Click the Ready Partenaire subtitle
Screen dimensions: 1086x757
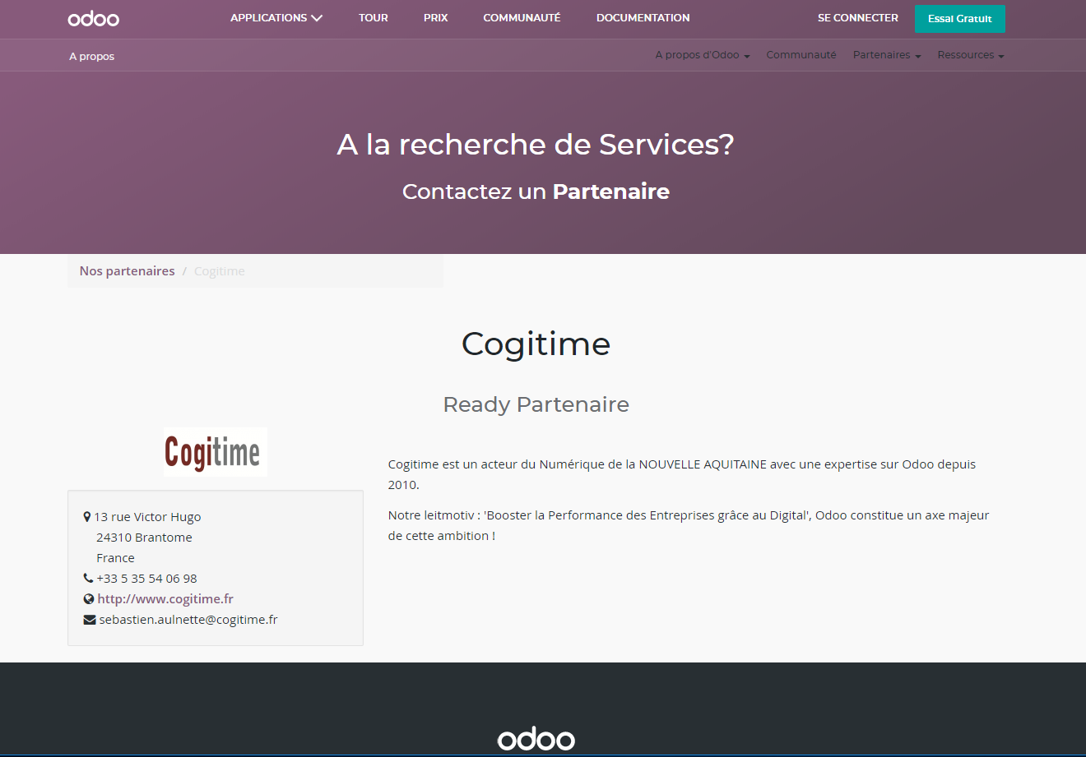(x=536, y=404)
